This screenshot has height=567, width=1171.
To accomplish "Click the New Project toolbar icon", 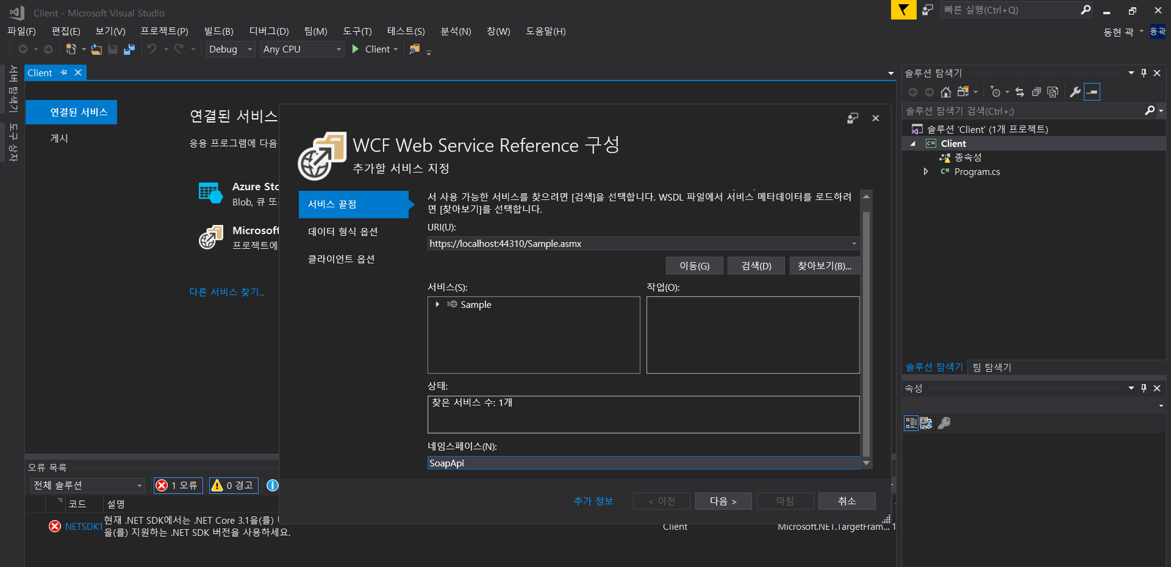I will [x=71, y=49].
